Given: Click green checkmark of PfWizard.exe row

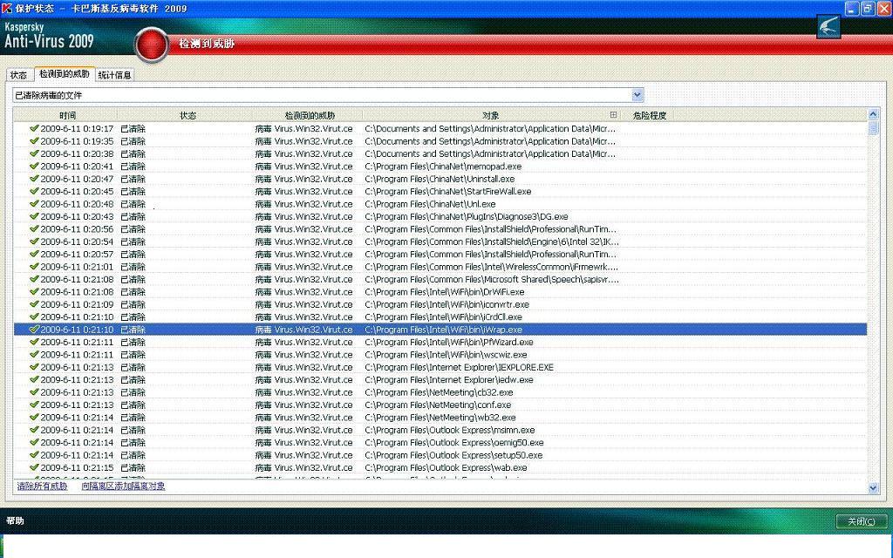Looking at the screenshot, I should pyautogui.click(x=34, y=342).
